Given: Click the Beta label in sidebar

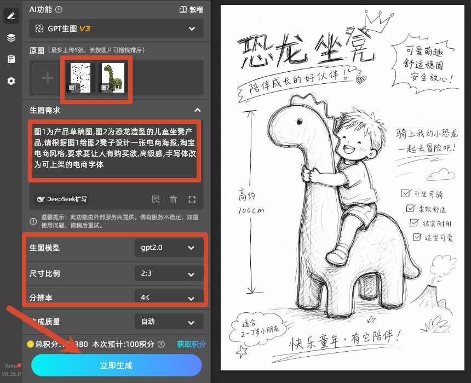Looking at the screenshot, I should click(11, 366).
